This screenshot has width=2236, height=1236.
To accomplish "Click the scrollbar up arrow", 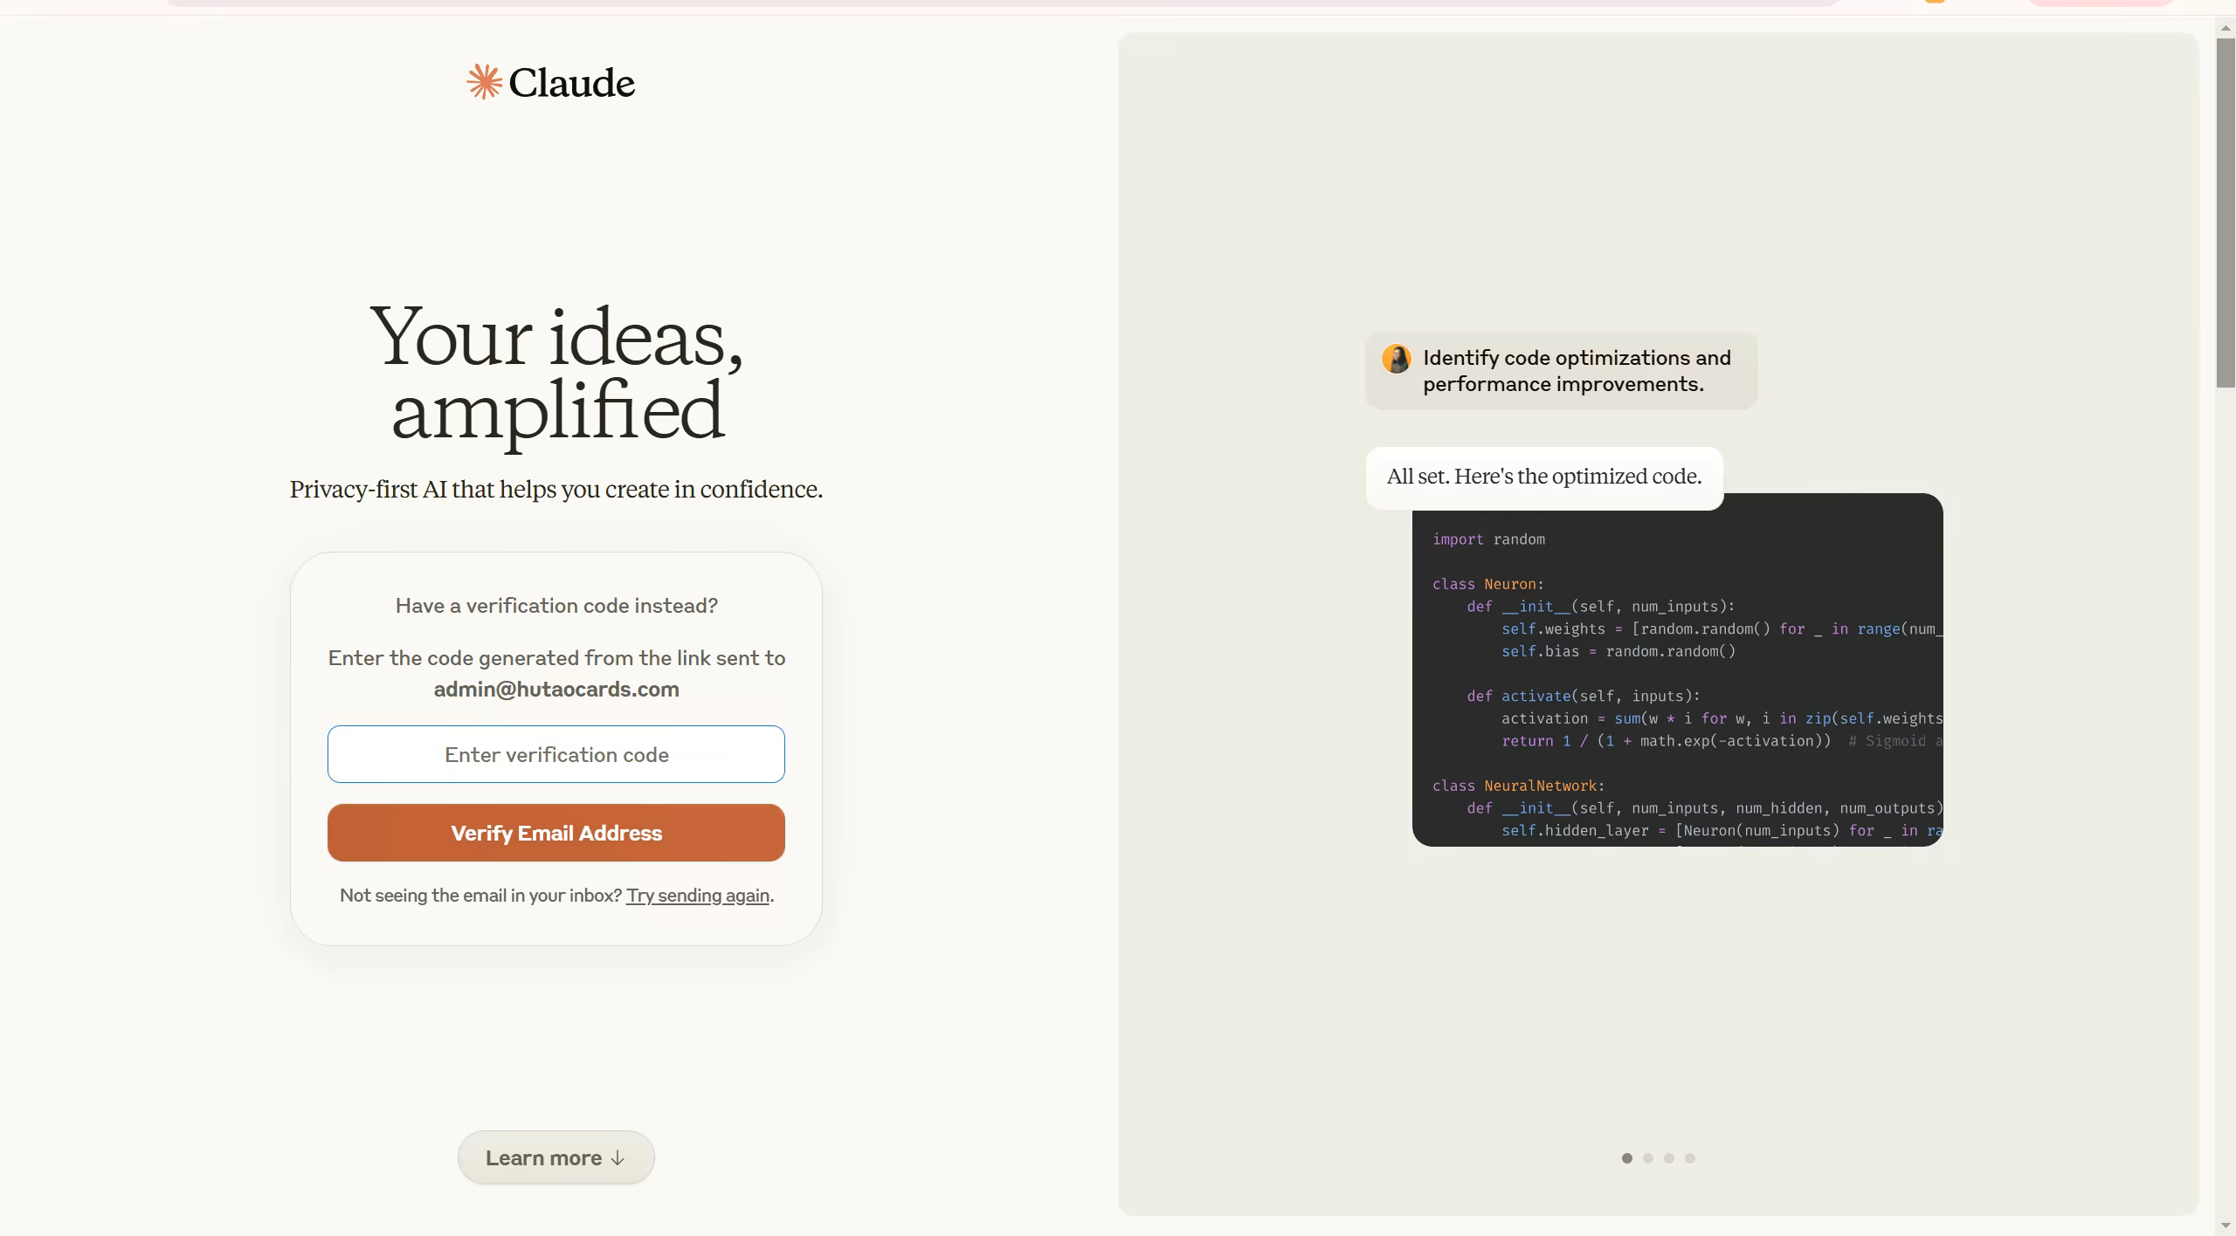I will click(x=2225, y=28).
